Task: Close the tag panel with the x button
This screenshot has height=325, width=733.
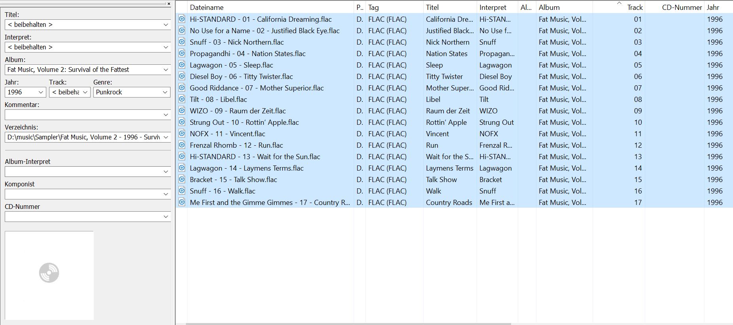Action: (x=169, y=4)
